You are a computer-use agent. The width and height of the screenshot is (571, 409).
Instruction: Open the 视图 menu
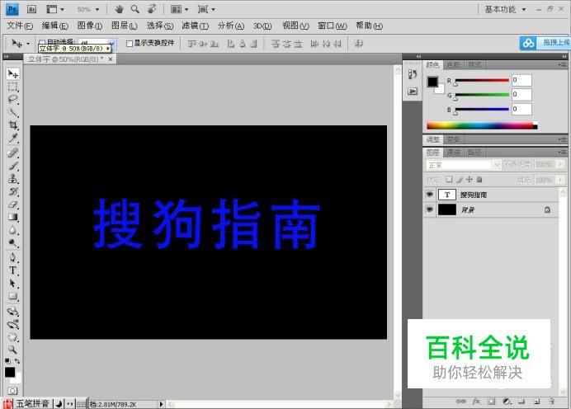click(x=295, y=26)
